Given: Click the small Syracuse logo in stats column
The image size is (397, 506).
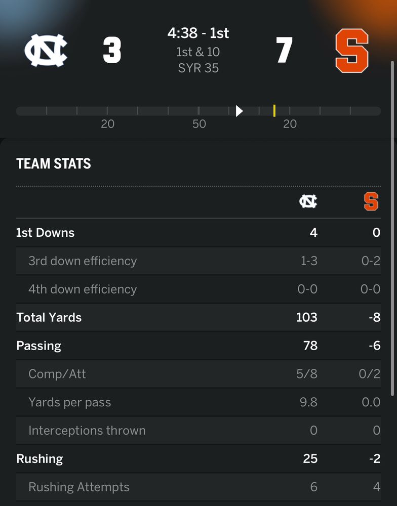Looking at the screenshot, I should (371, 201).
